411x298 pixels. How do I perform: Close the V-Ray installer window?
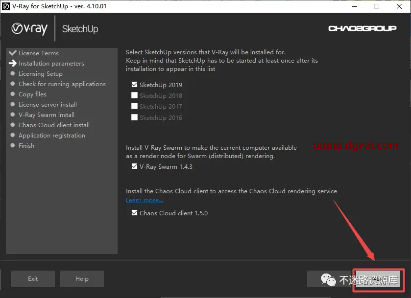399,6
